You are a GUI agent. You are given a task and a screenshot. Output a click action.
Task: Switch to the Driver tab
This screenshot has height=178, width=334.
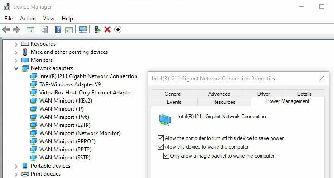point(264,94)
